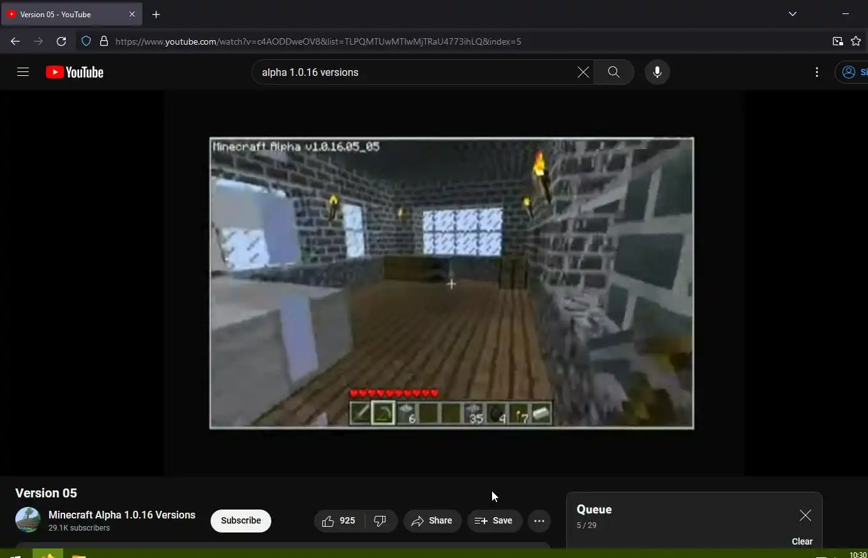
Task: Reload the current page
Action: 61,41
